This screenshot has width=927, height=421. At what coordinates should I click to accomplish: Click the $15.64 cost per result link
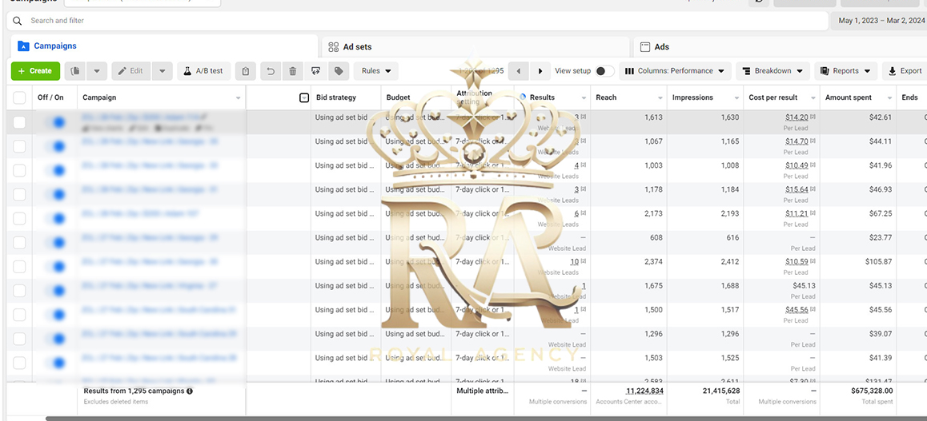point(797,190)
